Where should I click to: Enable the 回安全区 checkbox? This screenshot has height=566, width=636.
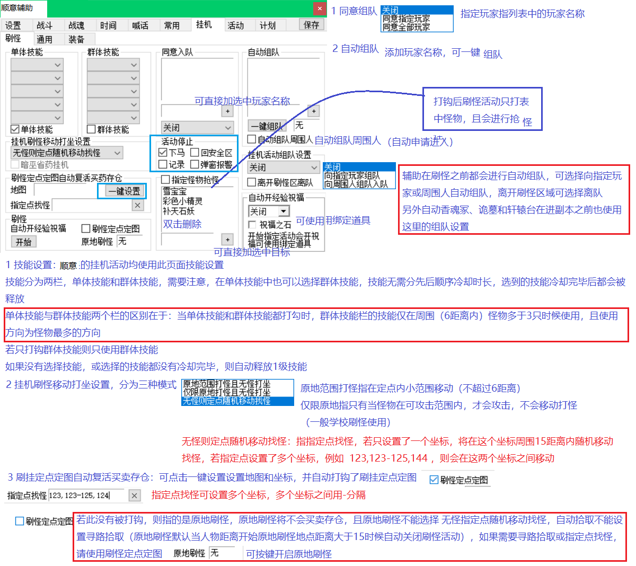195,152
